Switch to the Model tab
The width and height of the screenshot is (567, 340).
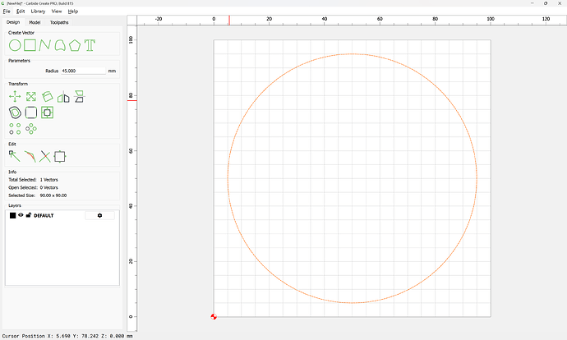tap(35, 22)
